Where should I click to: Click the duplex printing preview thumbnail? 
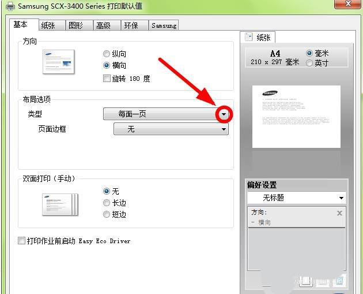pyautogui.click(x=60, y=204)
